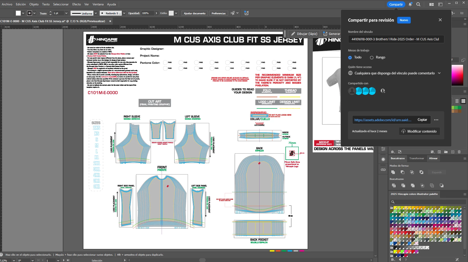Open the notifications bell
Image resolution: width=468 pixels, height=262 pixels.
point(410,4)
